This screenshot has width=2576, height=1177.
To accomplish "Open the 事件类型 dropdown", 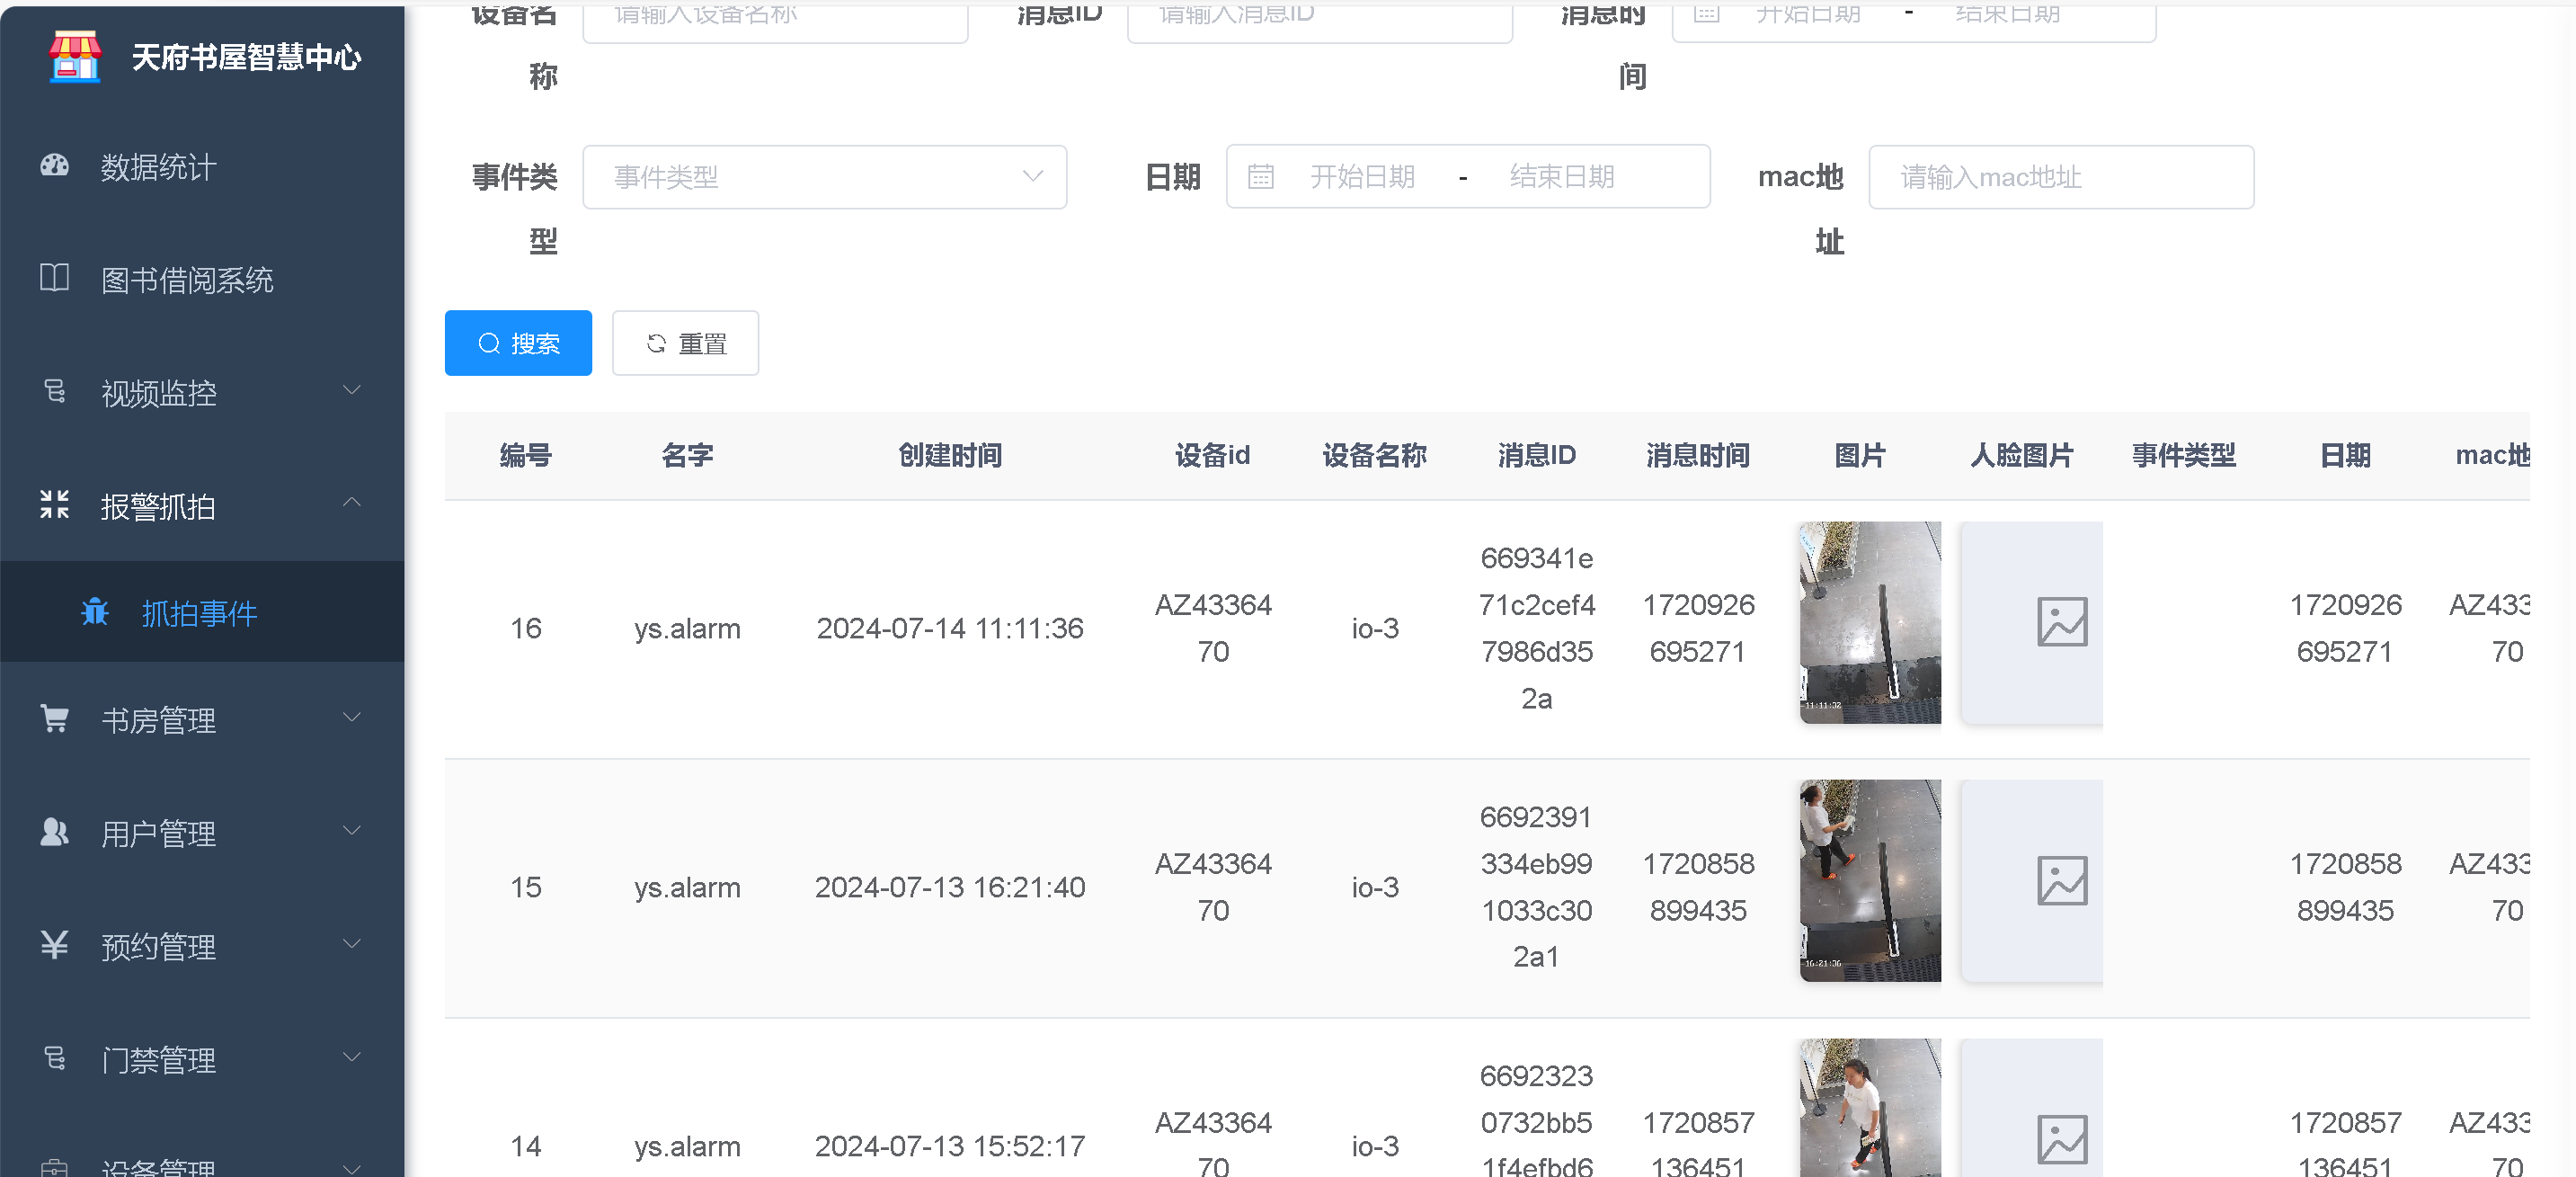I will click(825, 177).
